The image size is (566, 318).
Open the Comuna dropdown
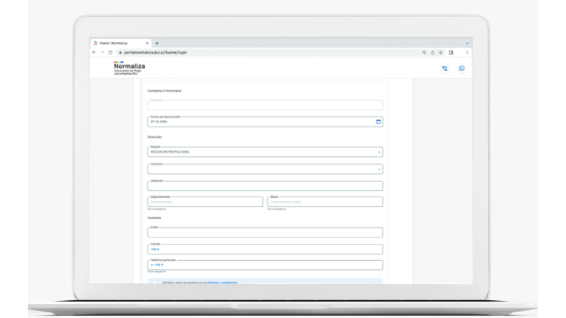click(379, 169)
